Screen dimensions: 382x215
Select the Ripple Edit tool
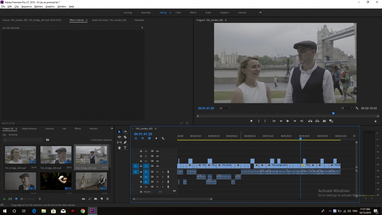[x=119, y=137]
